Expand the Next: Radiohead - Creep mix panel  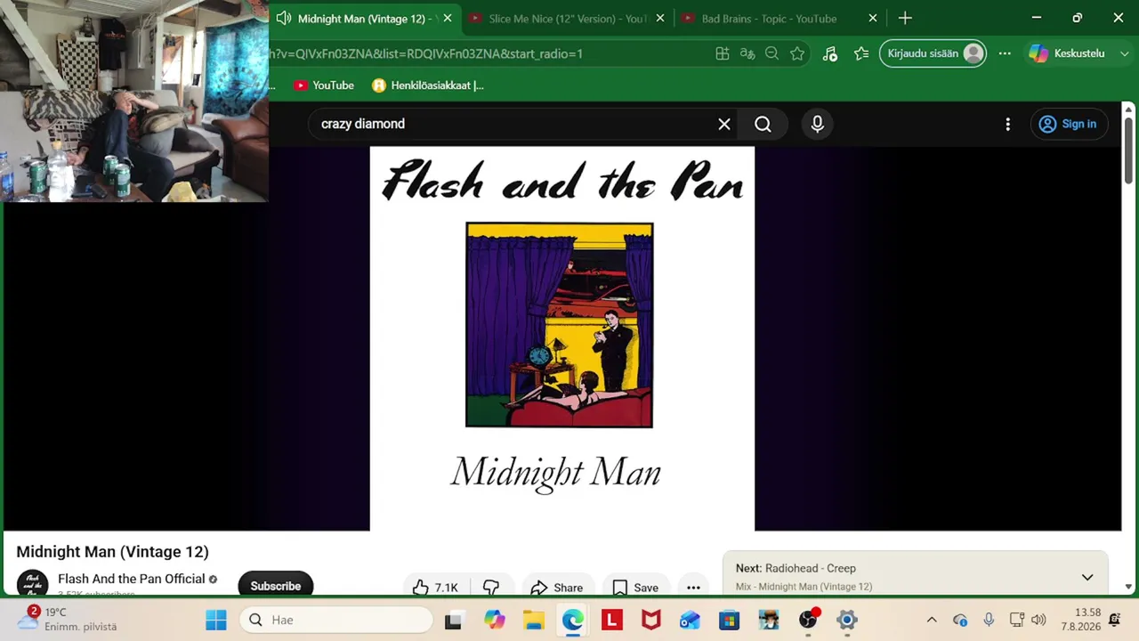pyautogui.click(x=1087, y=577)
